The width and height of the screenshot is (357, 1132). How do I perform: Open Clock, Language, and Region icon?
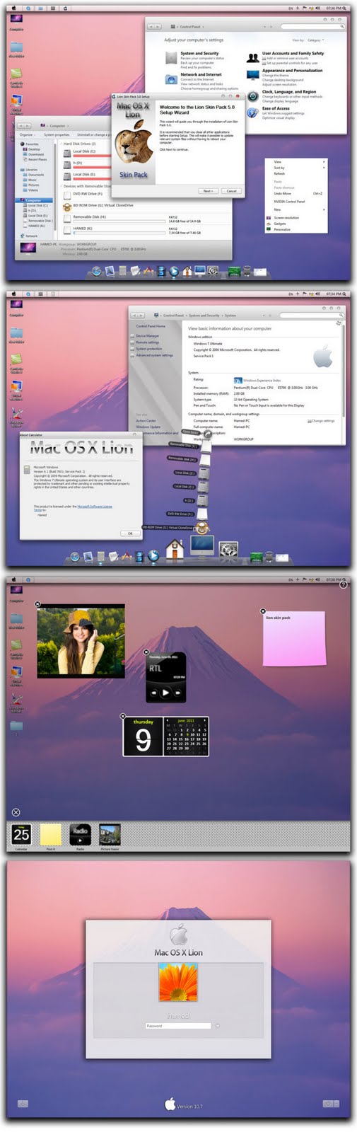(252, 96)
